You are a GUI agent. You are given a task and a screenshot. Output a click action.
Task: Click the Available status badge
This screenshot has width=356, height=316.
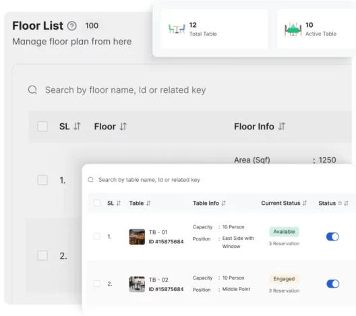click(284, 232)
